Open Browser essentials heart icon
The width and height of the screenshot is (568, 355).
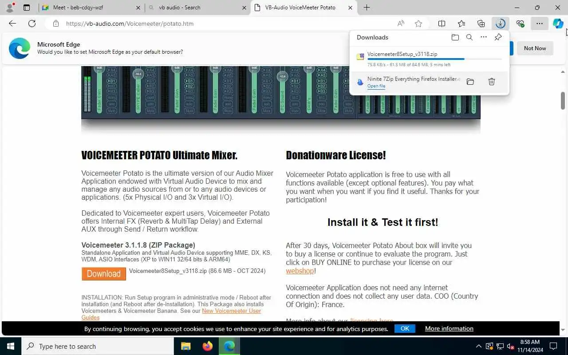[520, 24]
